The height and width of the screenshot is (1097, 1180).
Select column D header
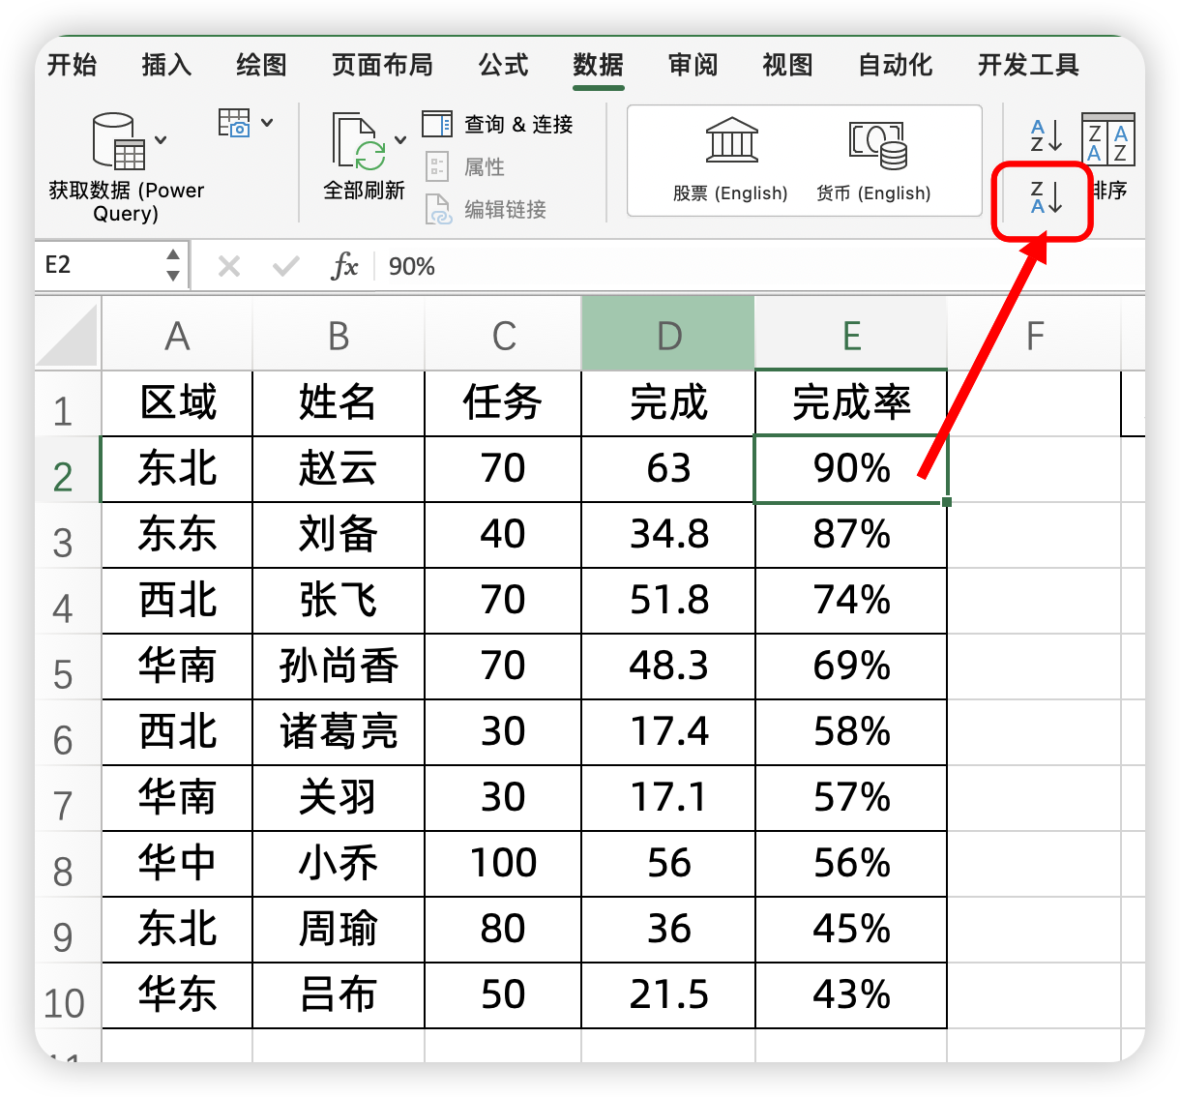point(668,336)
